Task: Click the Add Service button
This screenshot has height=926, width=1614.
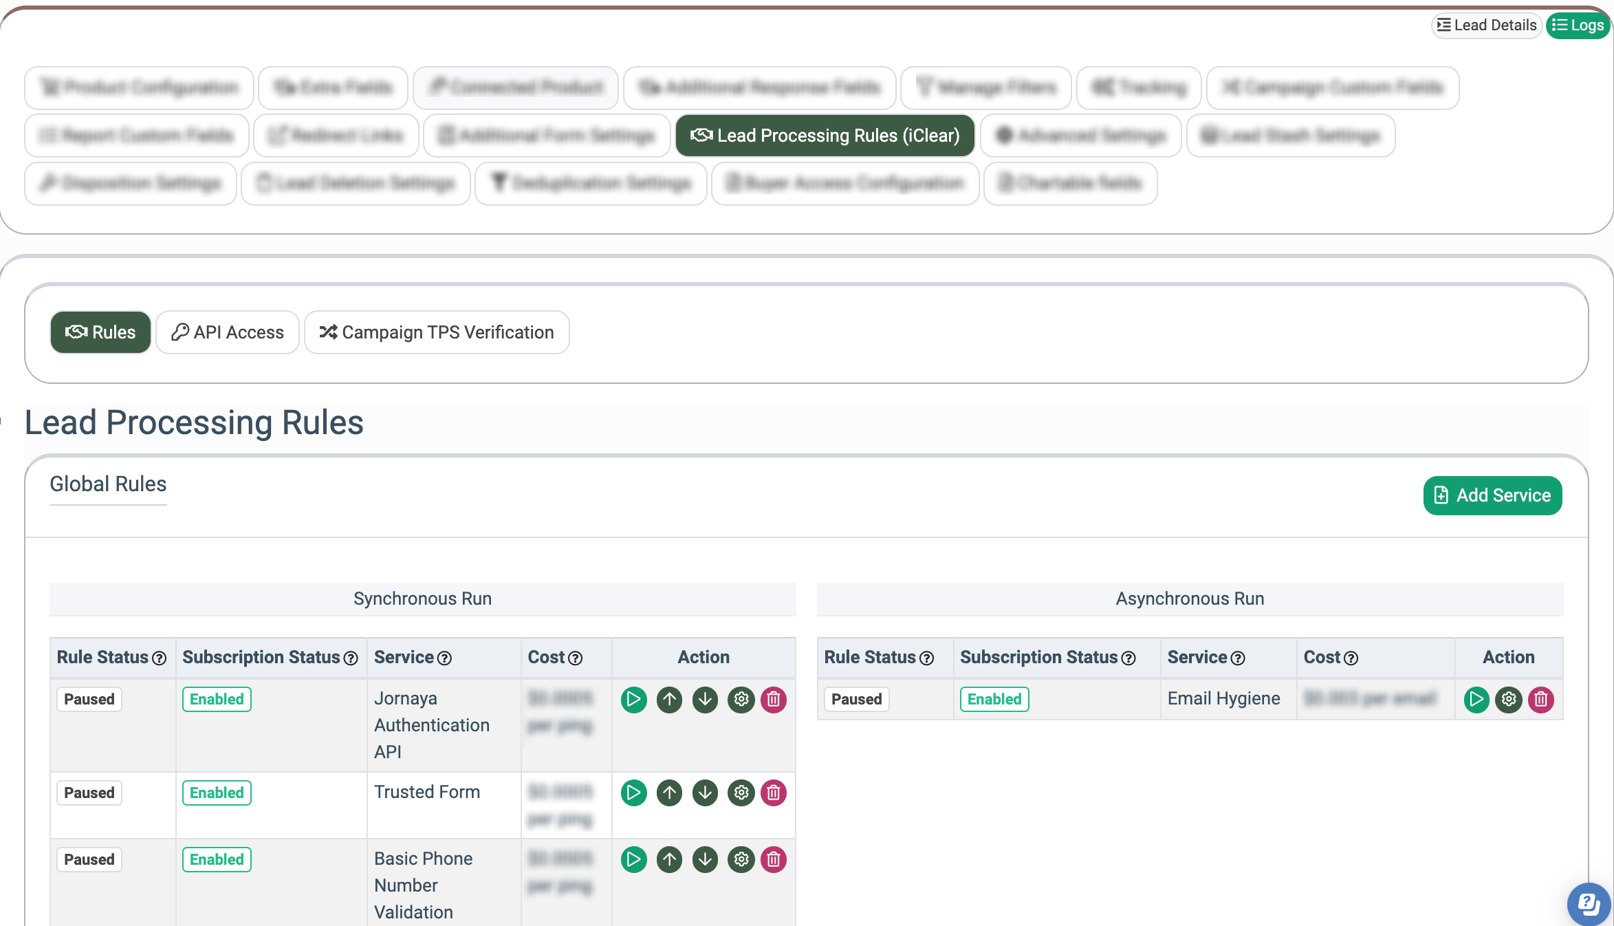Action: (x=1492, y=495)
